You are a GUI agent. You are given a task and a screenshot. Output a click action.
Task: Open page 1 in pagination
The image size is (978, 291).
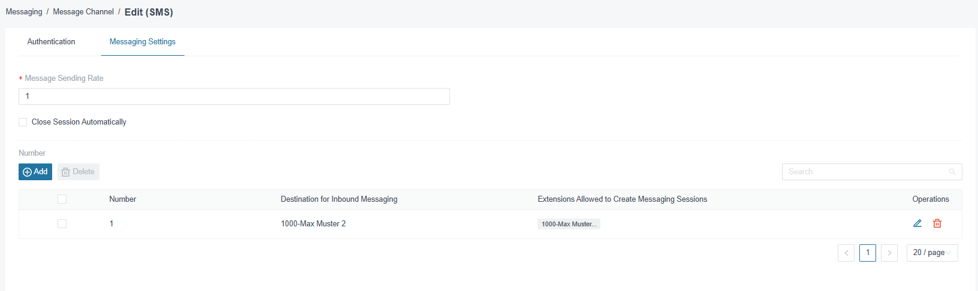[868, 253]
